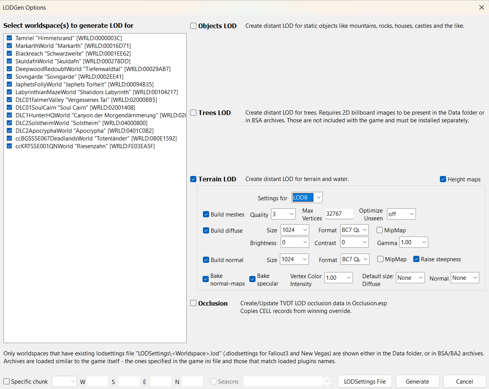
Task: Uncheck DeepwoodRedoubtWorld worldspace checkbox
Action: (9, 69)
